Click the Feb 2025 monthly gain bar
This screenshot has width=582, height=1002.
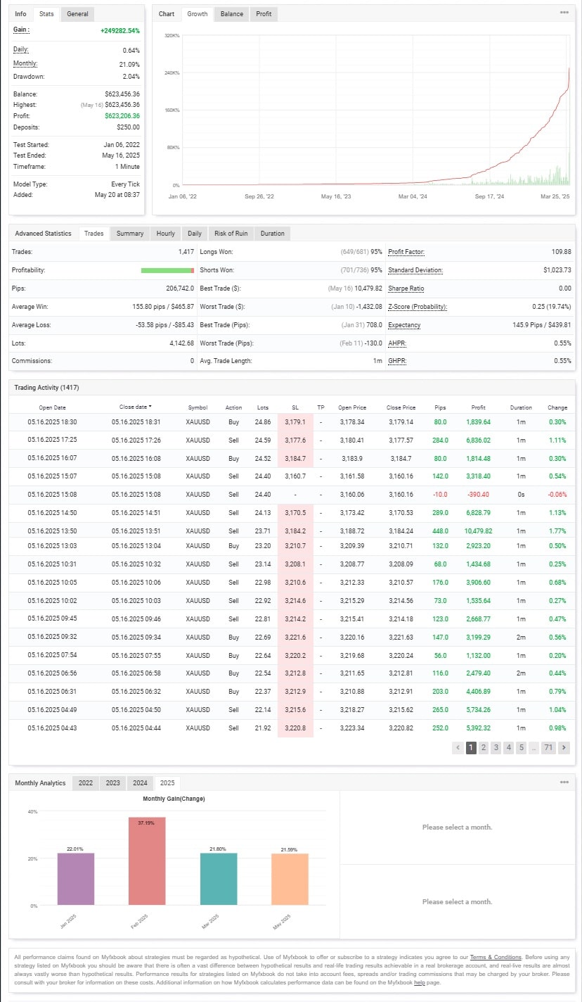(147, 861)
